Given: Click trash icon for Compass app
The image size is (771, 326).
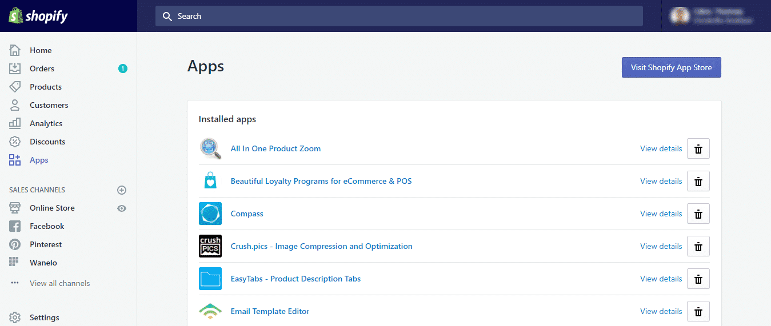Looking at the screenshot, I should click(698, 214).
